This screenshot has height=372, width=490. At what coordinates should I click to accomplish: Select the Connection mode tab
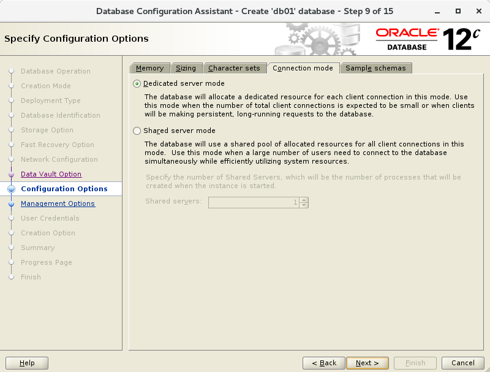click(303, 68)
